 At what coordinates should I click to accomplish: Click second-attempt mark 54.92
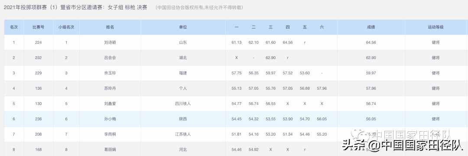point(253,150)
